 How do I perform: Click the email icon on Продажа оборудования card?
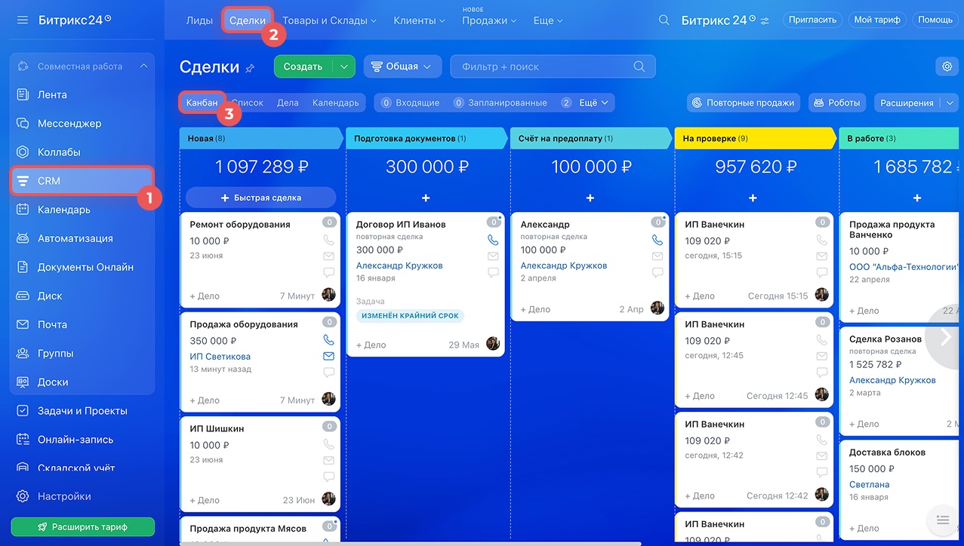pos(328,356)
